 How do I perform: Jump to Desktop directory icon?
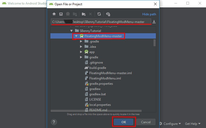[x=61, y=14]
